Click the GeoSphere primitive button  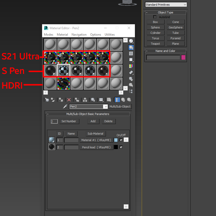point(176,27)
